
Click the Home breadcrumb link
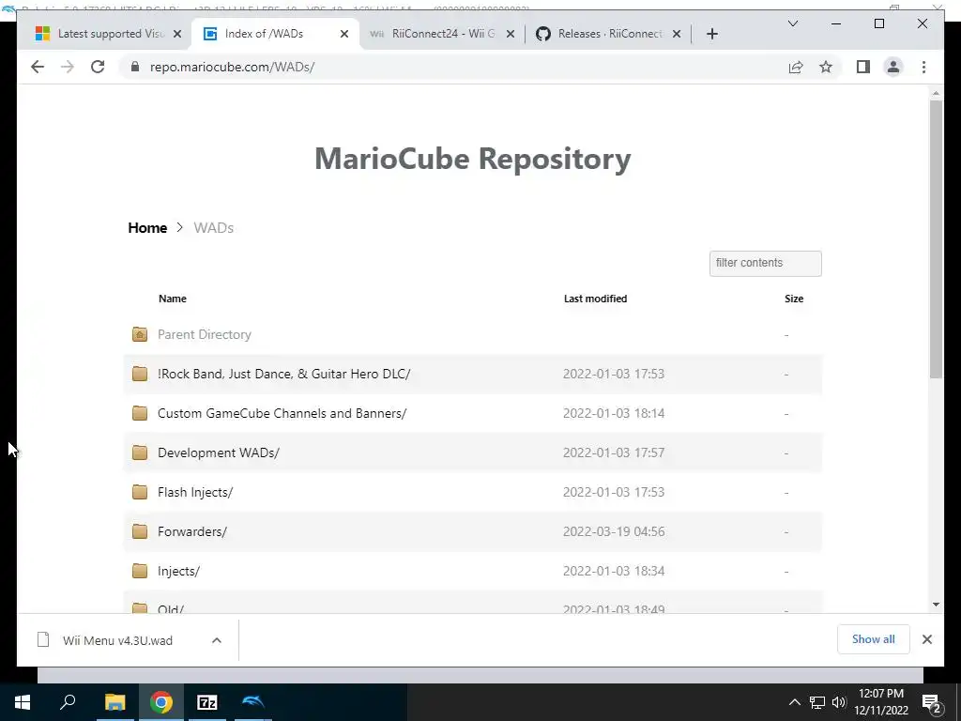point(147,227)
